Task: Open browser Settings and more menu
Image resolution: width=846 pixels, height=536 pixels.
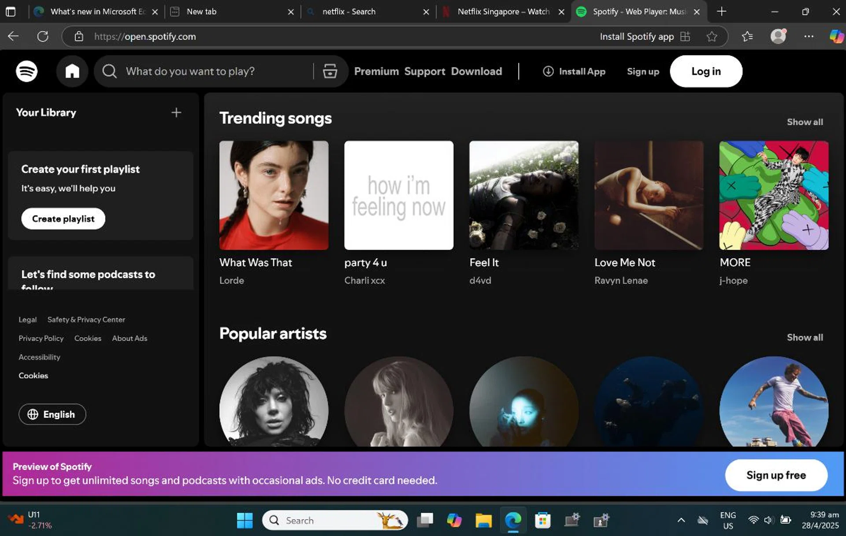Action: click(x=809, y=37)
